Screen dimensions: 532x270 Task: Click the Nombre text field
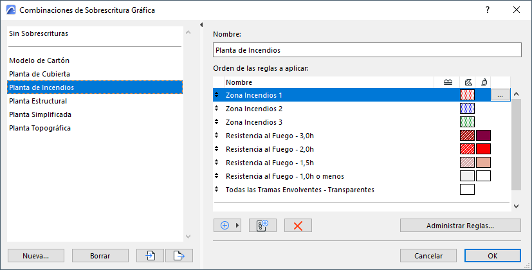(x=367, y=50)
